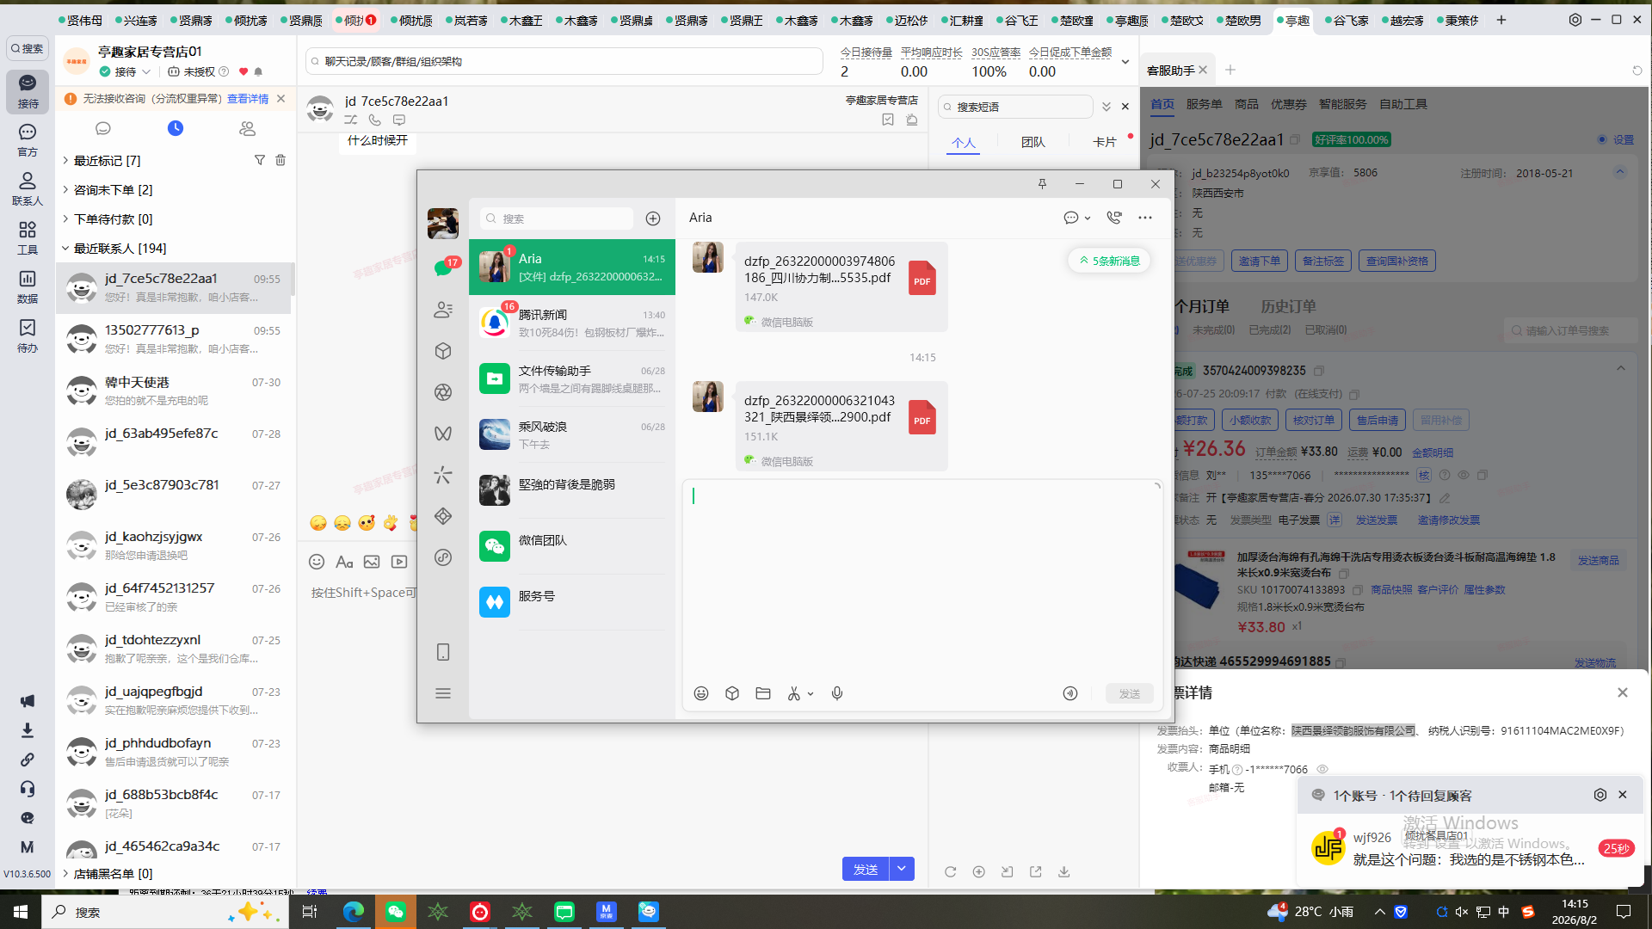Switch quick phrases to the 团队 tab
Viewport: 1652px width, 929px height.
[1032, 142]
